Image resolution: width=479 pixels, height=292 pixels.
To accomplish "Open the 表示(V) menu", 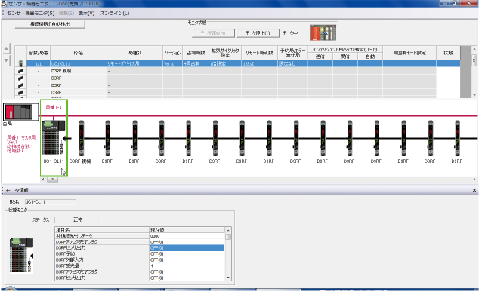I will (86, 13).
